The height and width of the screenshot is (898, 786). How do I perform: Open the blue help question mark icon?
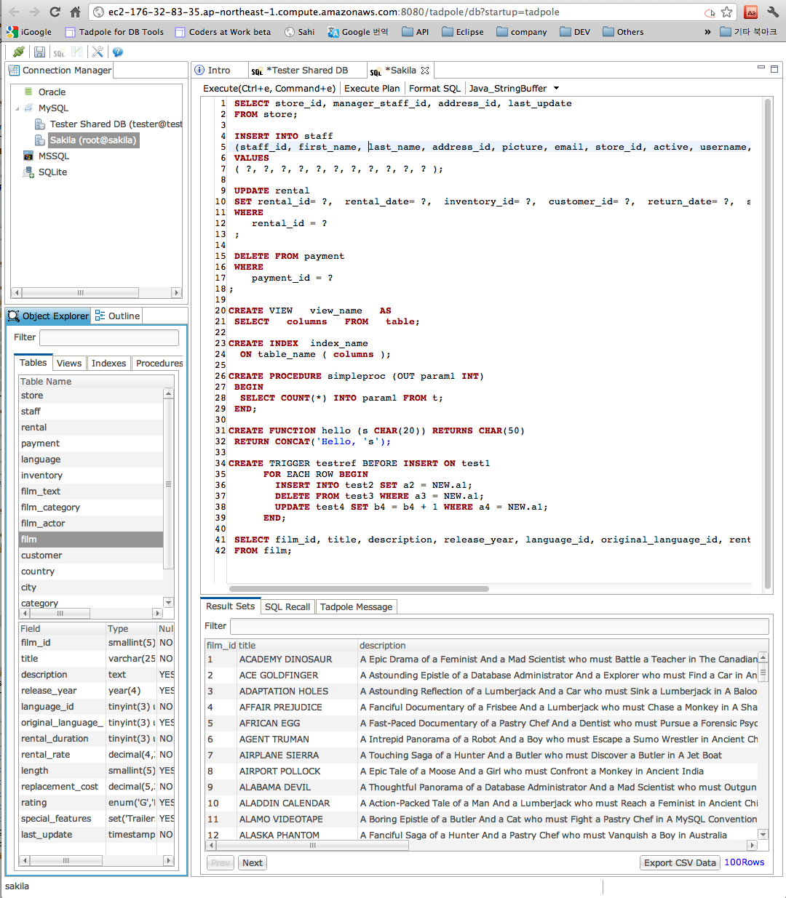(x=118, y=52)
